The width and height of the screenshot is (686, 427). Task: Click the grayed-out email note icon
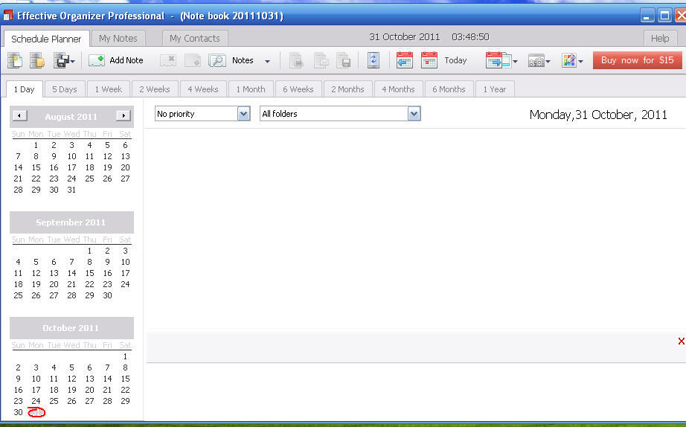(321, 60)
